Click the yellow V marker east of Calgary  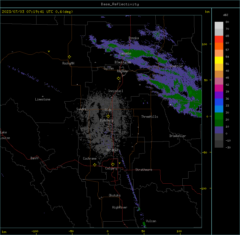(x=119, y=163)
